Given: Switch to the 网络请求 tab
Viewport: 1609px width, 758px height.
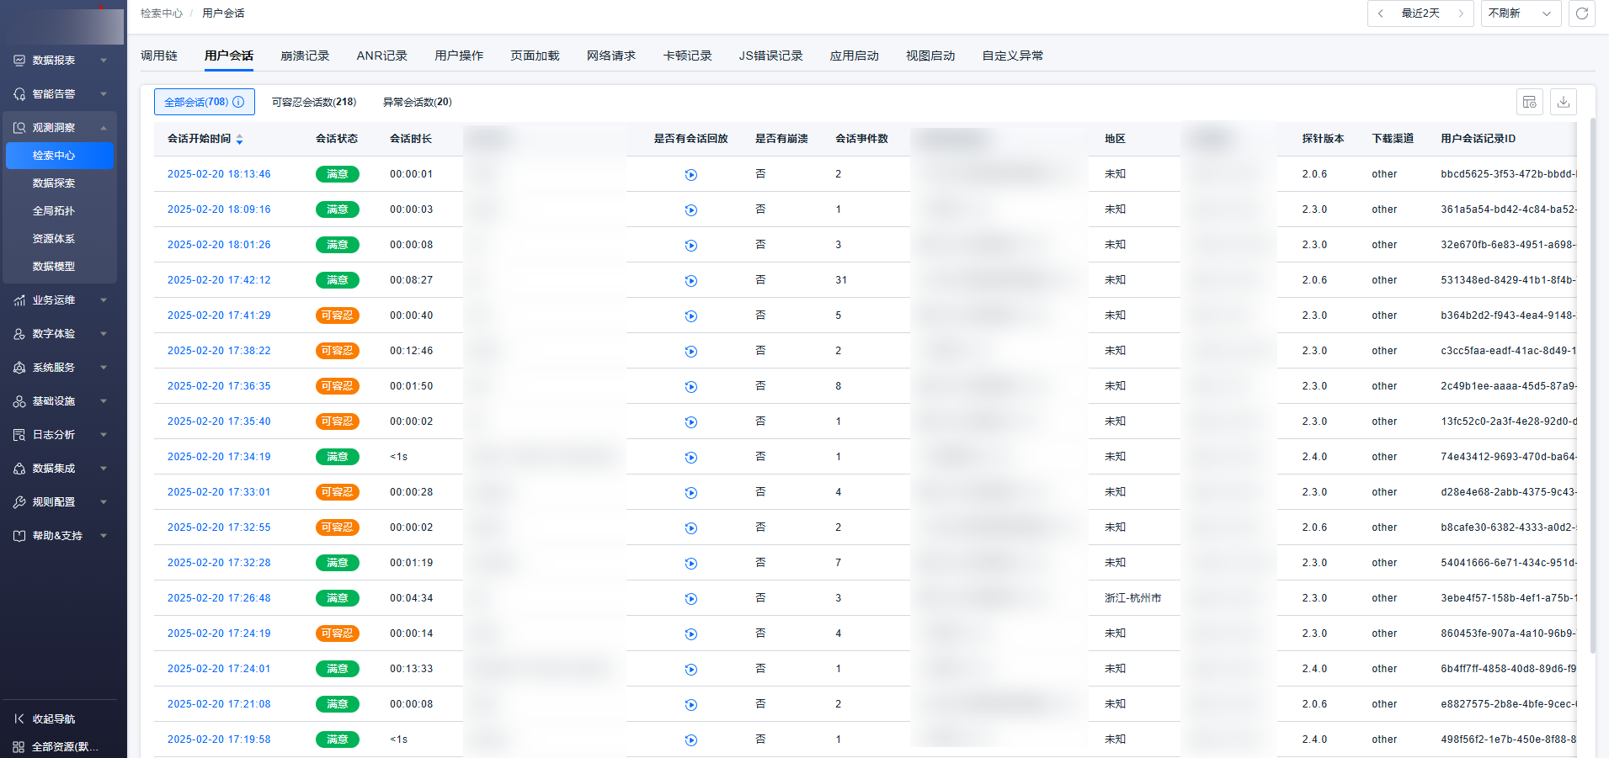Looking at the screenshot, I should 610,56.
